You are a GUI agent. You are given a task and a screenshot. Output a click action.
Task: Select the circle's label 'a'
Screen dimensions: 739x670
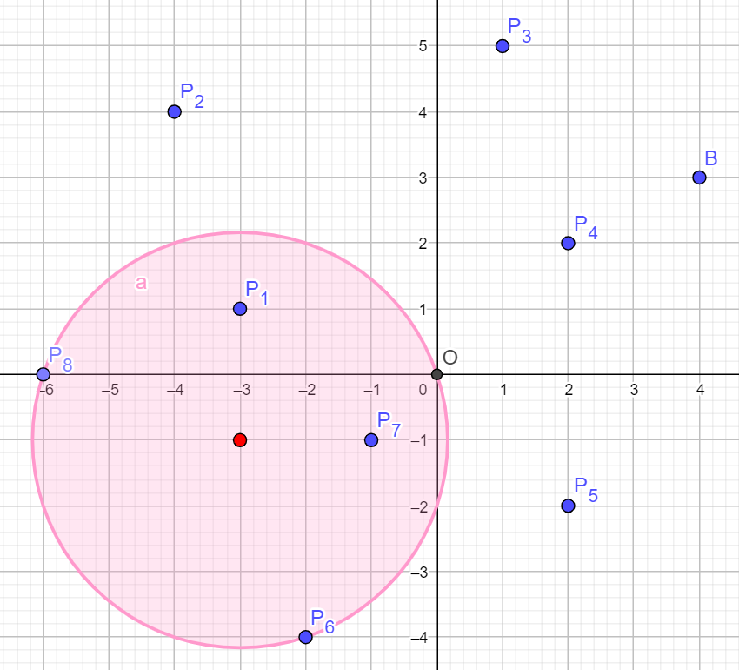pyautogui.click(x=141, y=282)
